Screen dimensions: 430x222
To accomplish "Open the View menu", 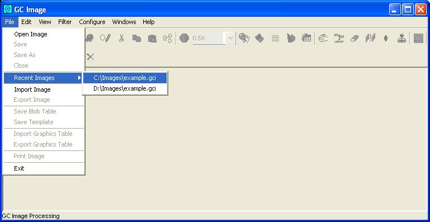I will coord(45,22).
